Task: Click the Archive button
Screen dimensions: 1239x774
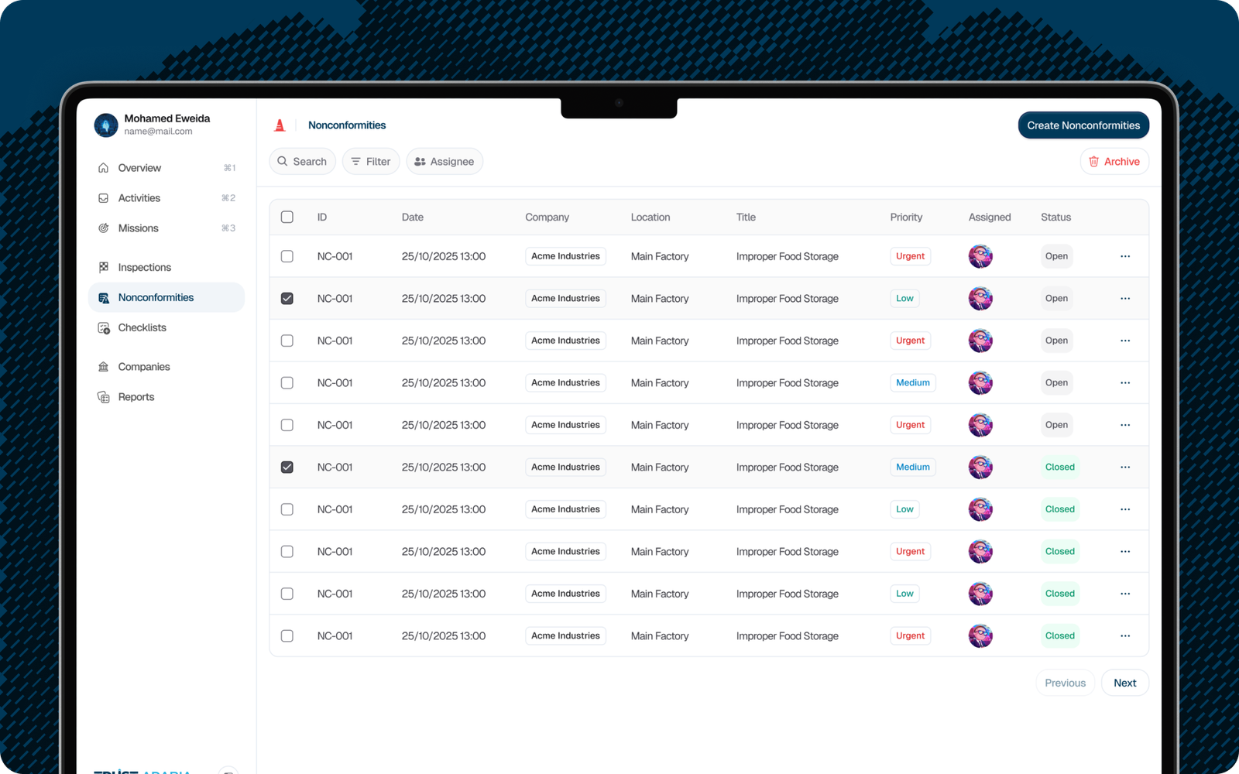Action: pos(1114,162)
